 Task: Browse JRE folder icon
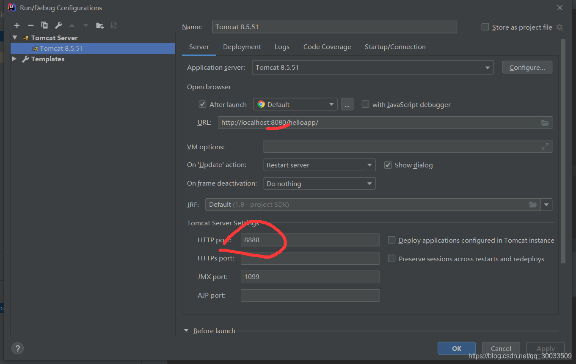[533, 205]
